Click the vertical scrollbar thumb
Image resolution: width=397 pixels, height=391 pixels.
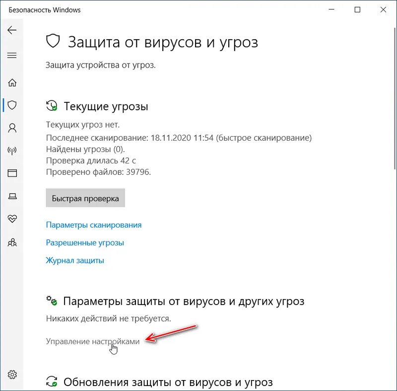point(395,97)
